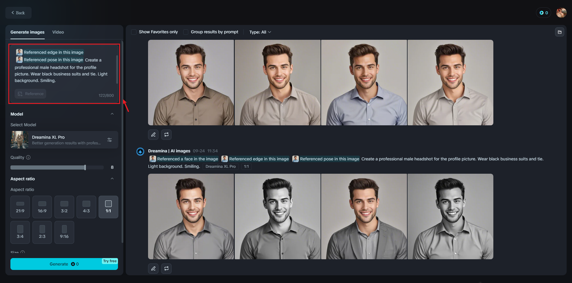Select the 16:9 aspect ratio
Screen dimensions: 572x283
tap(42, 207)
